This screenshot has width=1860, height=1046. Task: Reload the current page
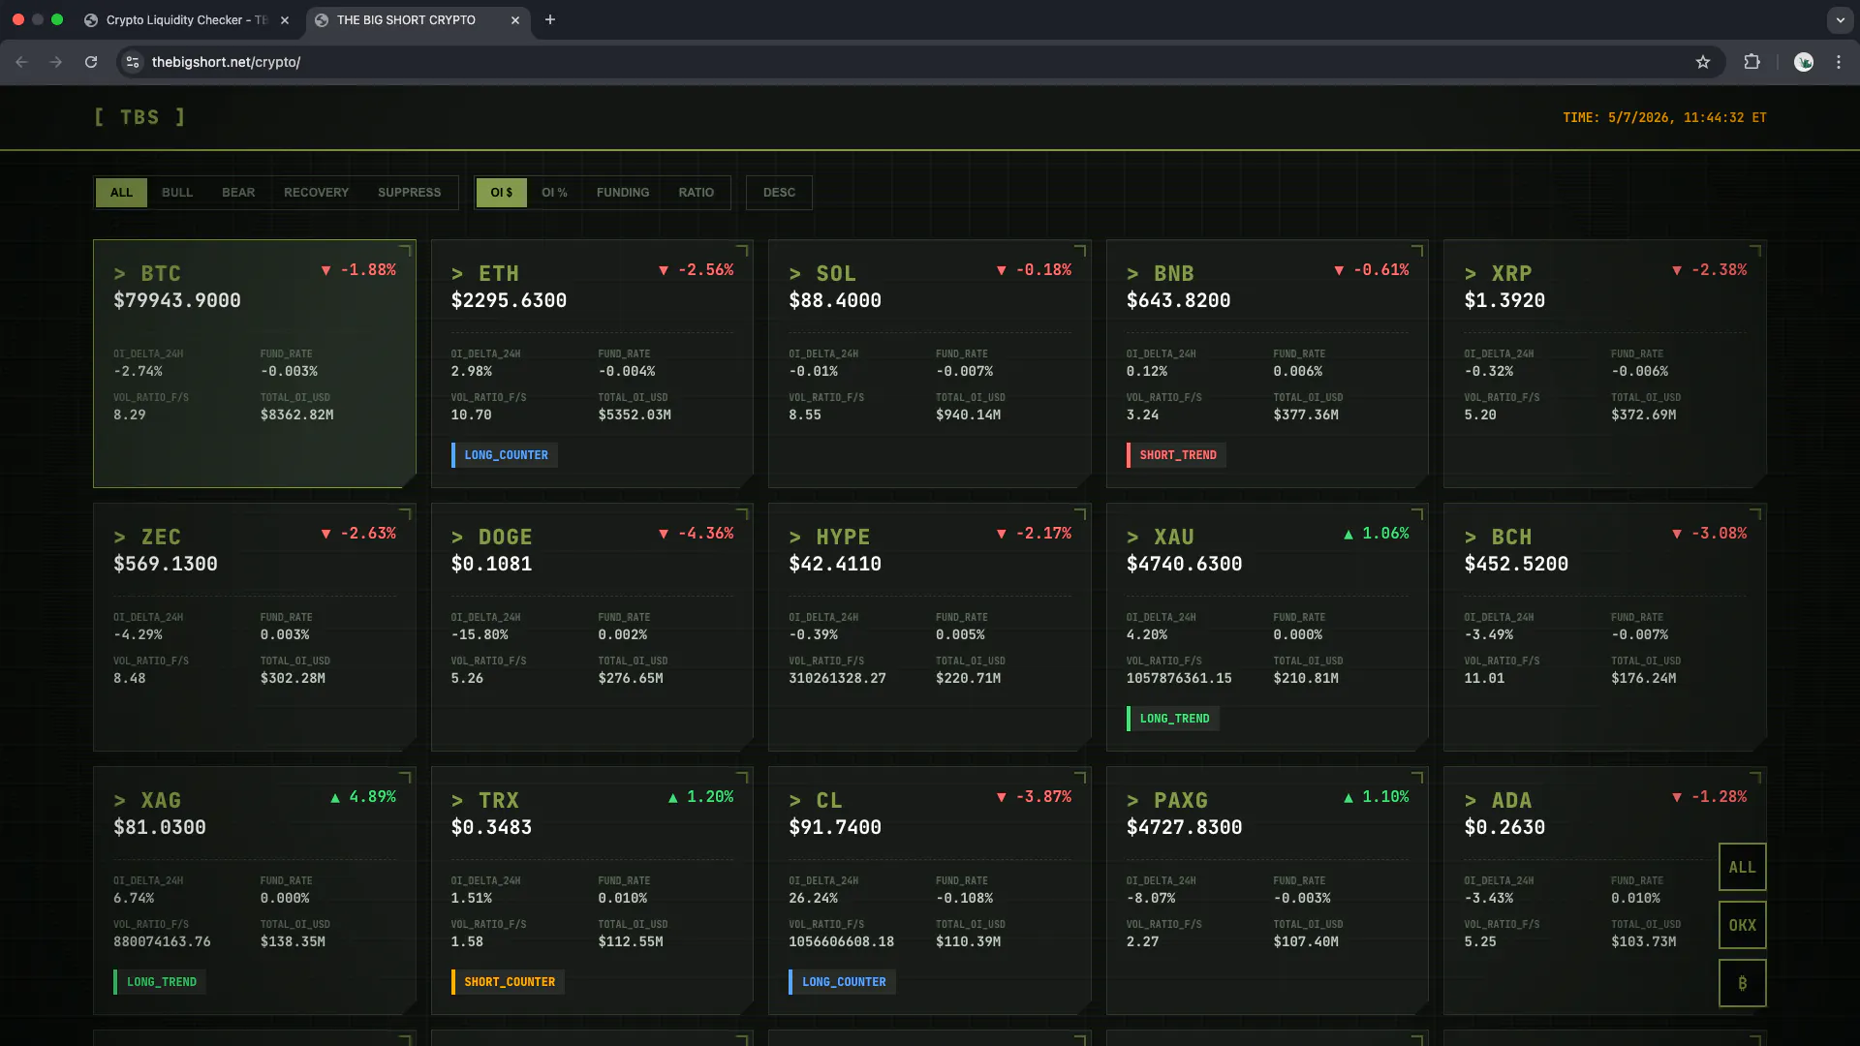[x=91, y=62]
